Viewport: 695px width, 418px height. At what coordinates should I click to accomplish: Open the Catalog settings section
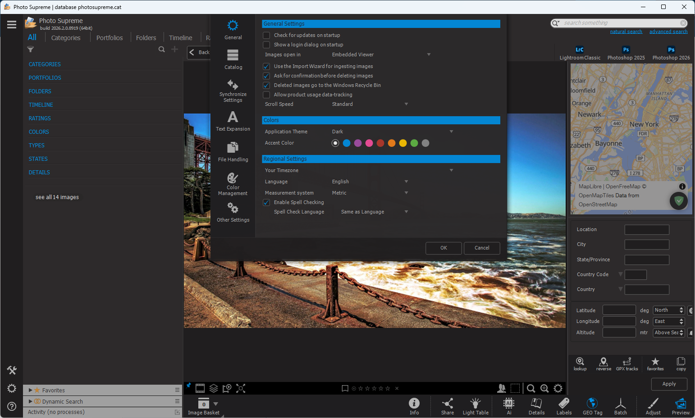pos(233,59)
